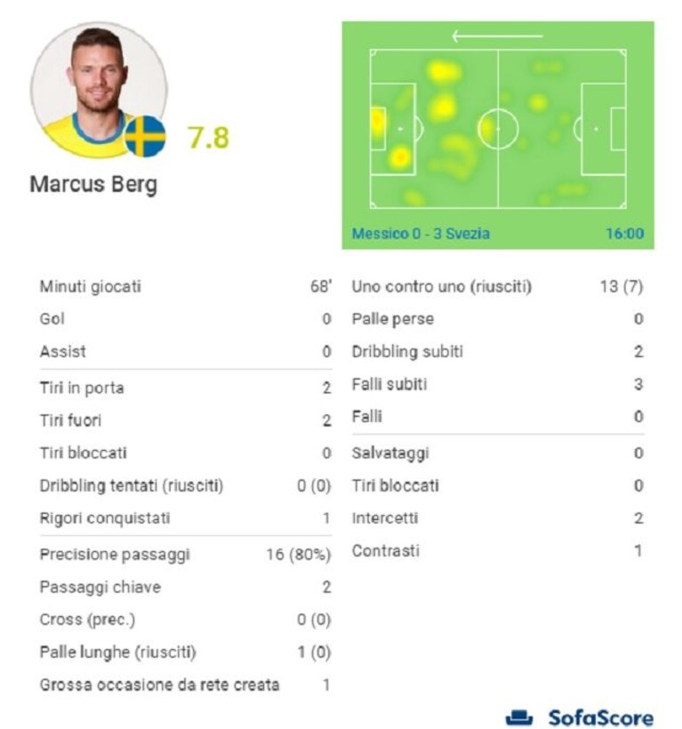Click the heatmap center circle
The height and width of the screenshot is (729, 682).
pos(498,129)
